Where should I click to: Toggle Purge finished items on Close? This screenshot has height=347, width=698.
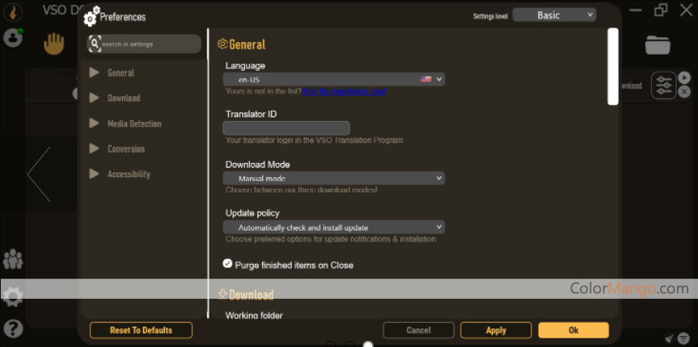228,265
